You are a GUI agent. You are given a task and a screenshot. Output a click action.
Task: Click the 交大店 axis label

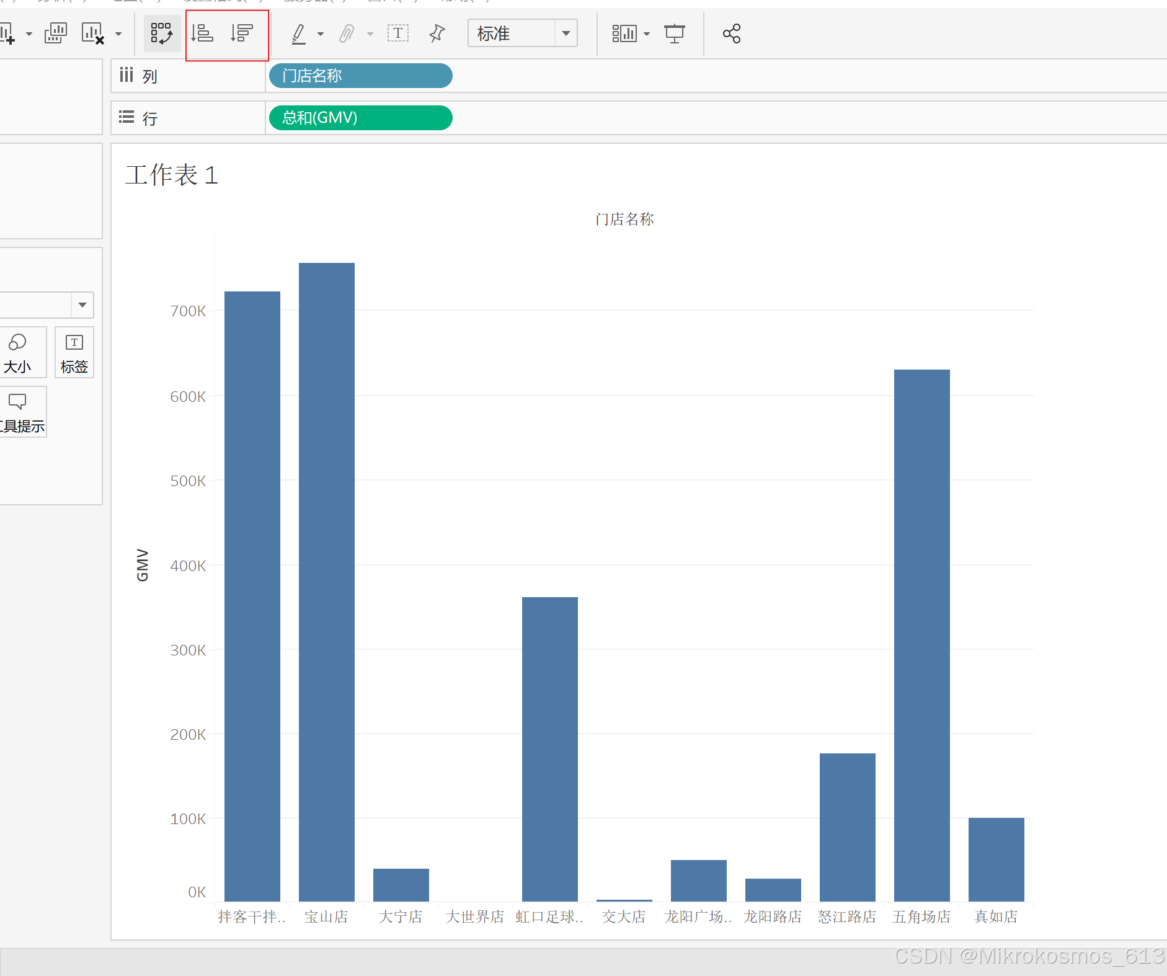click(x=624, y=916)
